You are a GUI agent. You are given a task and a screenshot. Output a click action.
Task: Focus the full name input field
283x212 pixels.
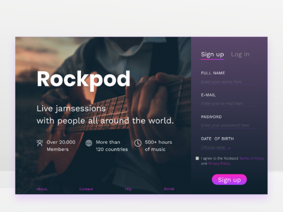229,82
